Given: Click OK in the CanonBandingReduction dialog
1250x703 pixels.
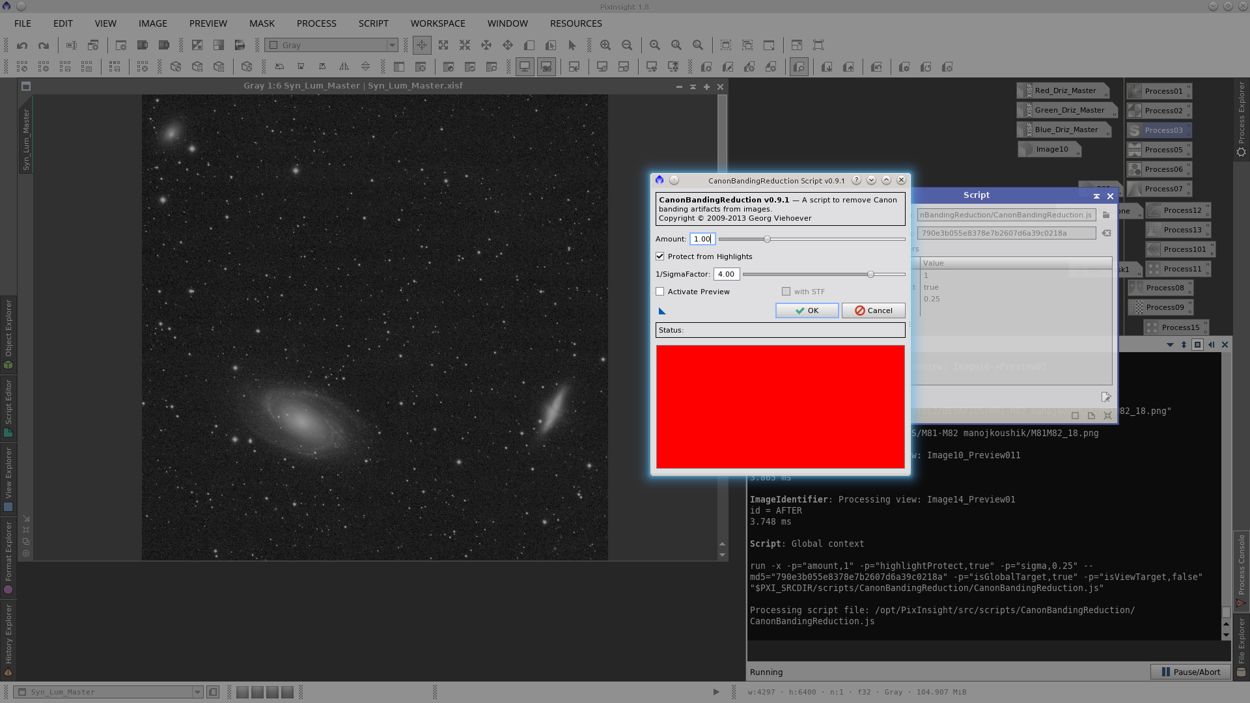Looking at the screenshot, I should pos(807,310).
